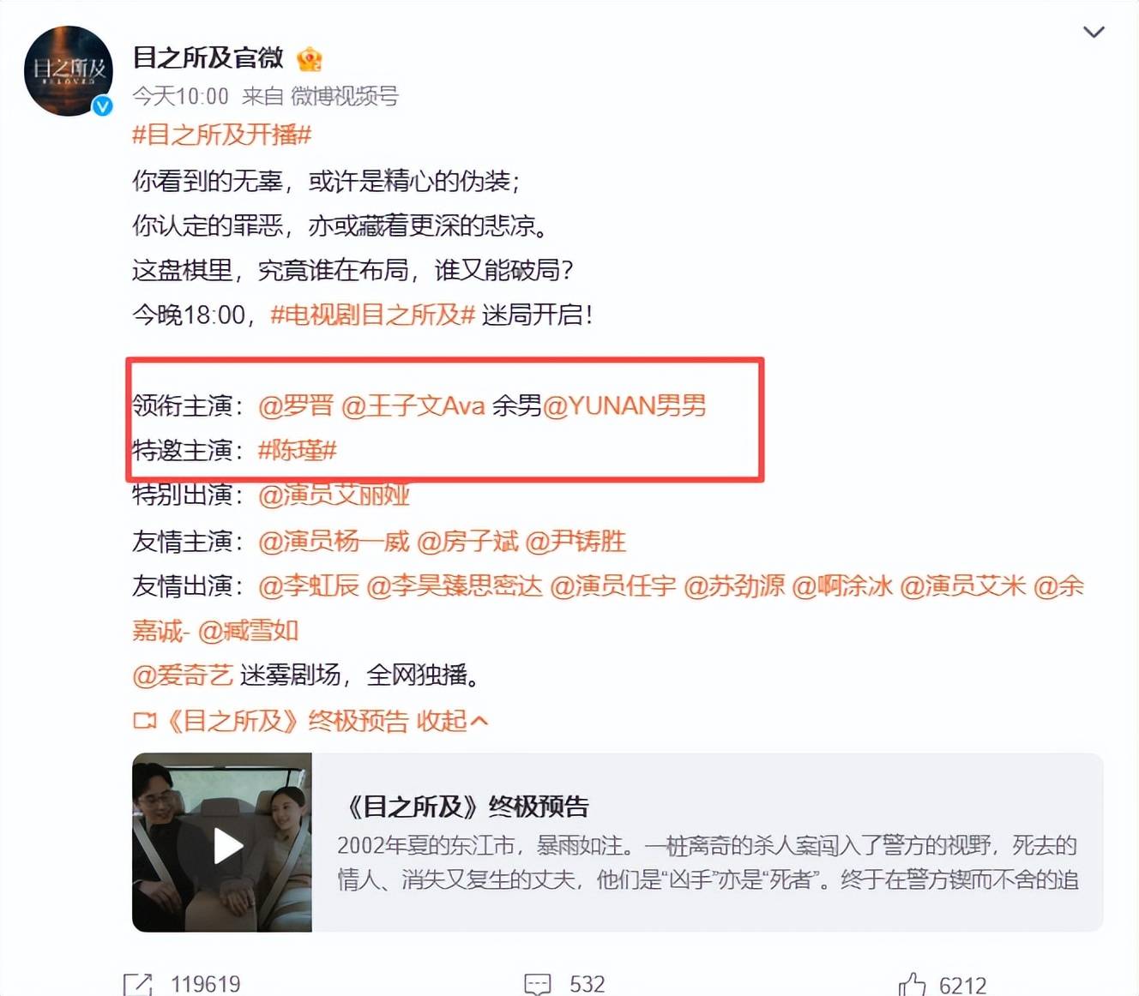Open mention @罗晋

tap(296, 405)
